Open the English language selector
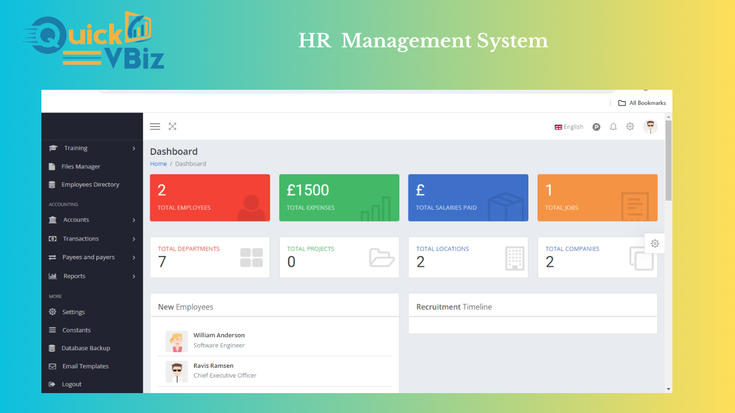The width and height of the screenshot is (735, 413). tap(569, 127)
